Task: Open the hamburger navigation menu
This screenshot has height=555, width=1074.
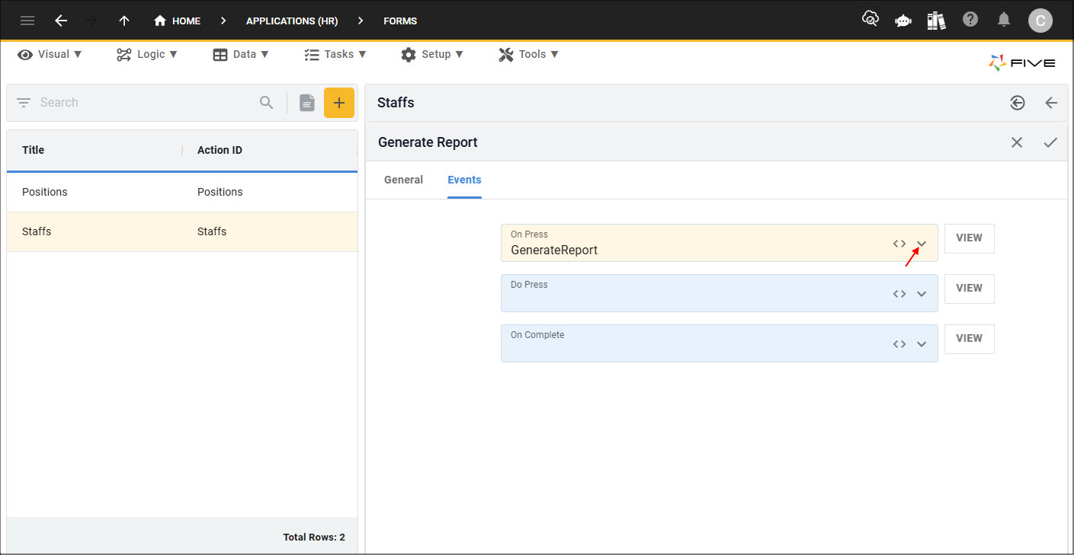Action: 27,21
